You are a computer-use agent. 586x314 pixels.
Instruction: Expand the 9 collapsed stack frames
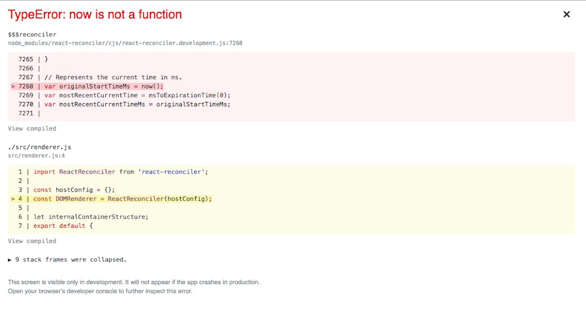coord(72,259)
